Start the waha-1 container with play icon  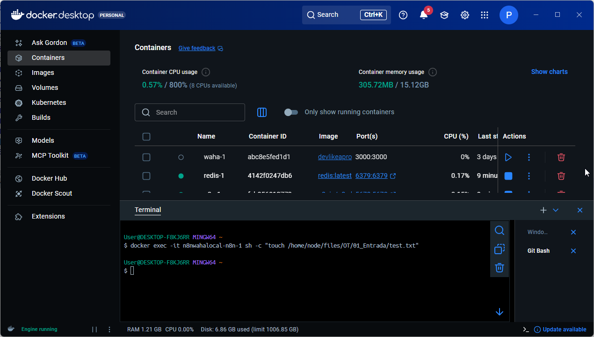tap(508, 157)
